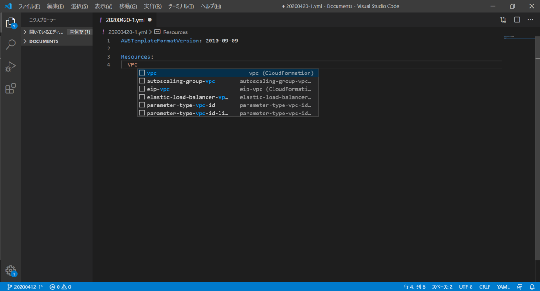Open the ヘルプ(H) menu
This screenshot has height=291, width=540.
click(211, 6)
